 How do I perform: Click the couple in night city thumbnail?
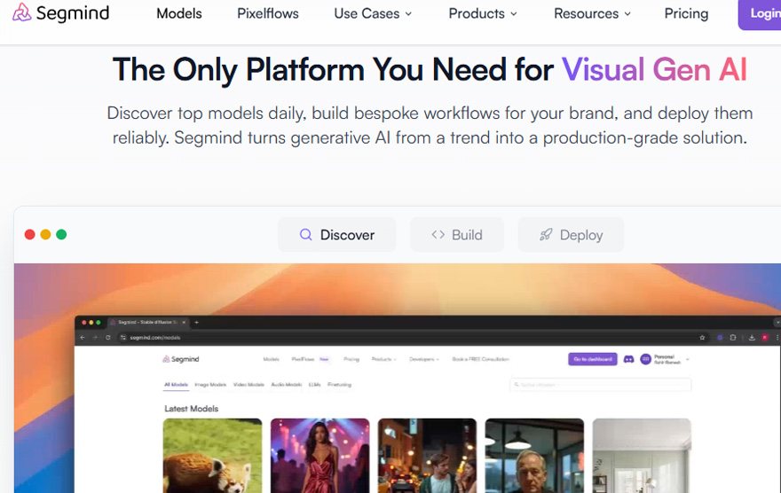pos(427,455)
